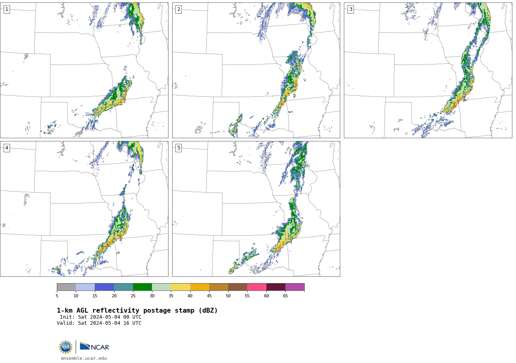Click the yellow 35-40 dBZ swatch
The width and height of the screenshot is (516, 363).
181,287
